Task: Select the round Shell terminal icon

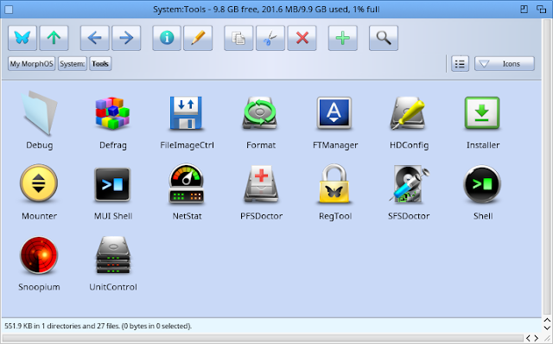Action: click(482, 184)
